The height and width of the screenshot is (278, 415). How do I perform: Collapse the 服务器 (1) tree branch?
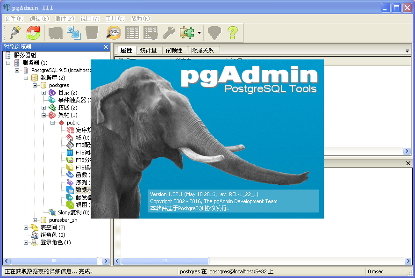8,63
